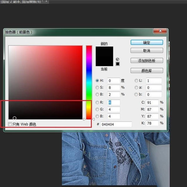Click the R value input field

[114, 103]
